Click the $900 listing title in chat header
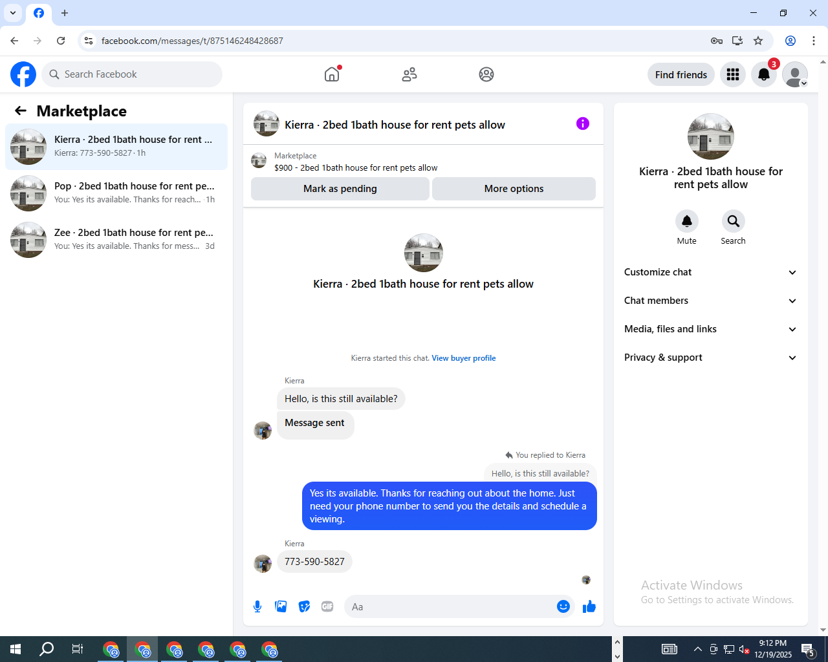The height and width of the screenshot is (662, 828). [356, 168]
